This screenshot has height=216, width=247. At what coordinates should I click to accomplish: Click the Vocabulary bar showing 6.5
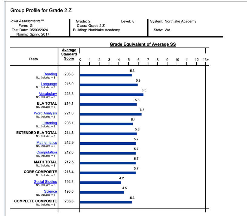tap(112, 95)
